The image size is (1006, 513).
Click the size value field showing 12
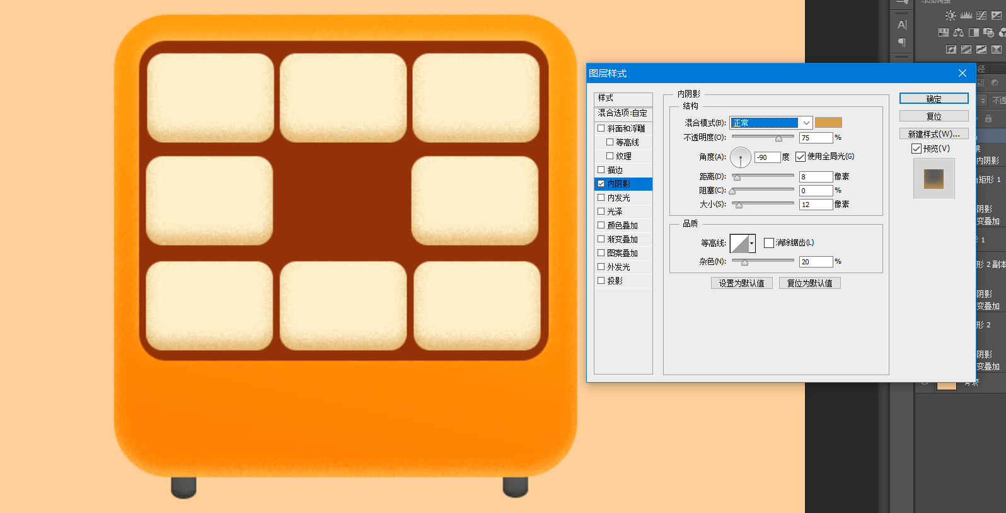(x=816, y=205)
